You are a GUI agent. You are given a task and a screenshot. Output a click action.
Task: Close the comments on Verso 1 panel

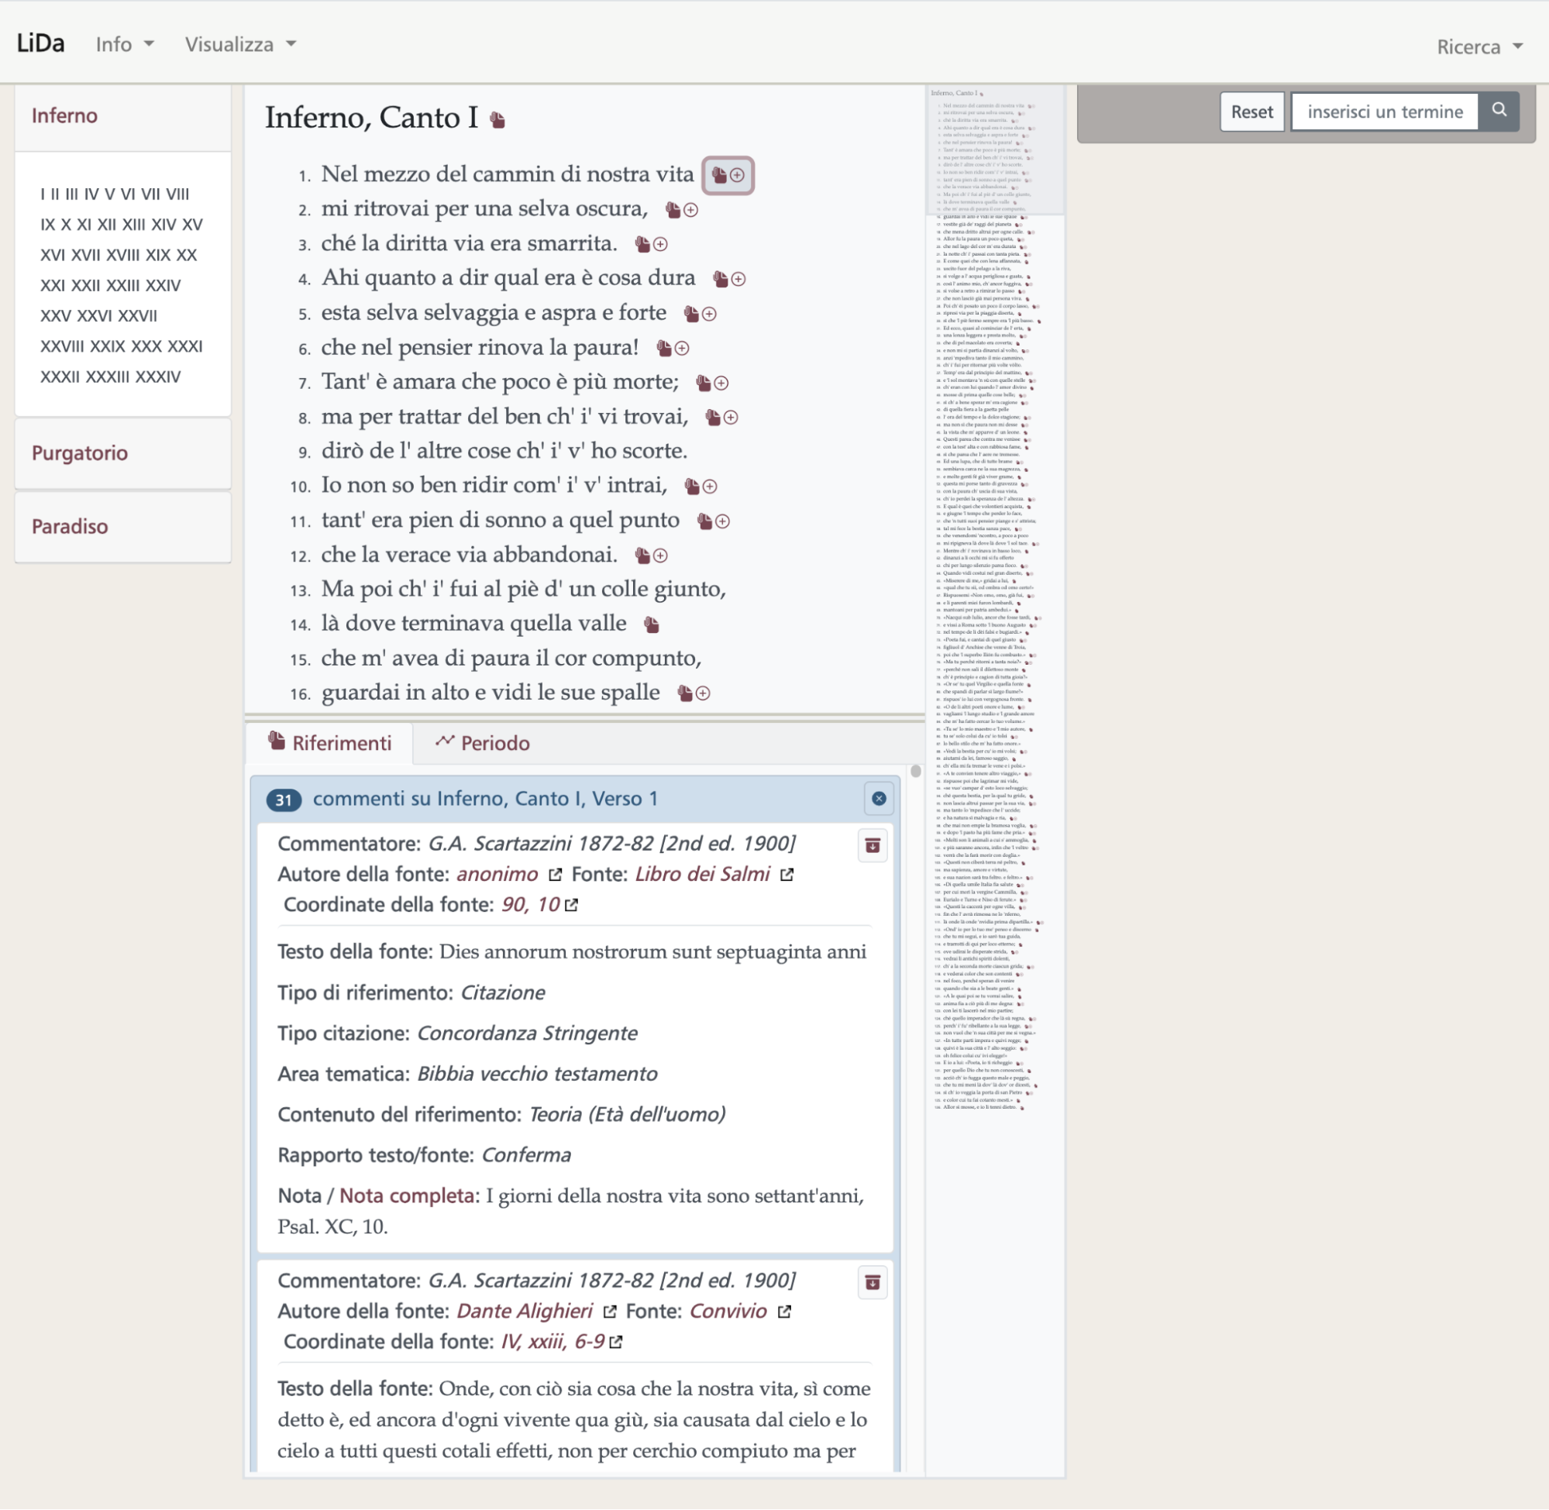coord(878,799)
